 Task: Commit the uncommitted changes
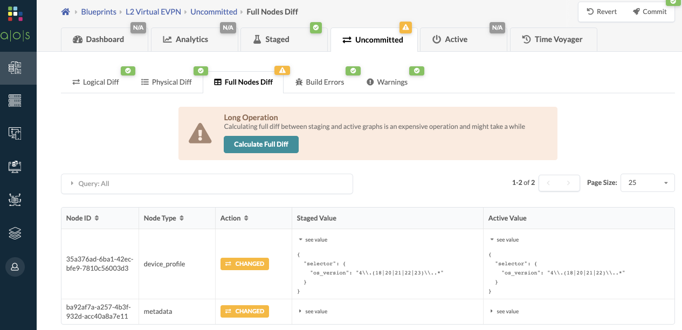click(x=650, y=11)
